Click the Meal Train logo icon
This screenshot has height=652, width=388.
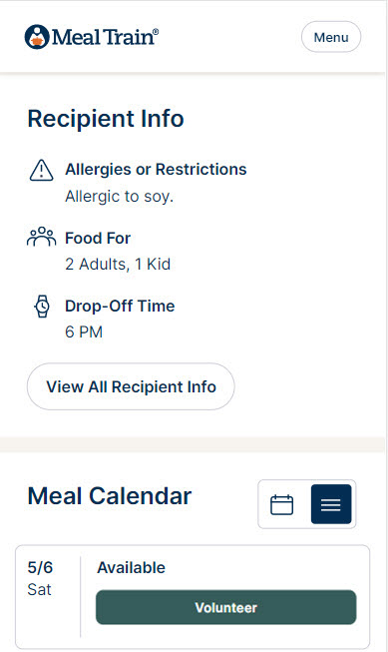[37, 37]
